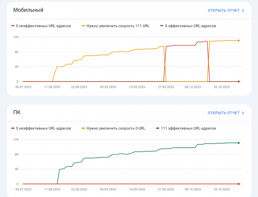Click green endpoint dot on ПК chart
Image resolution: width=258 pixels, height=197 pixels.
pos(238,143)
